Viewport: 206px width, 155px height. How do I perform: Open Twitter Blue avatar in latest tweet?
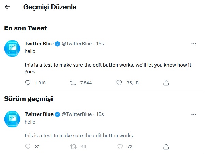[12, 48]
